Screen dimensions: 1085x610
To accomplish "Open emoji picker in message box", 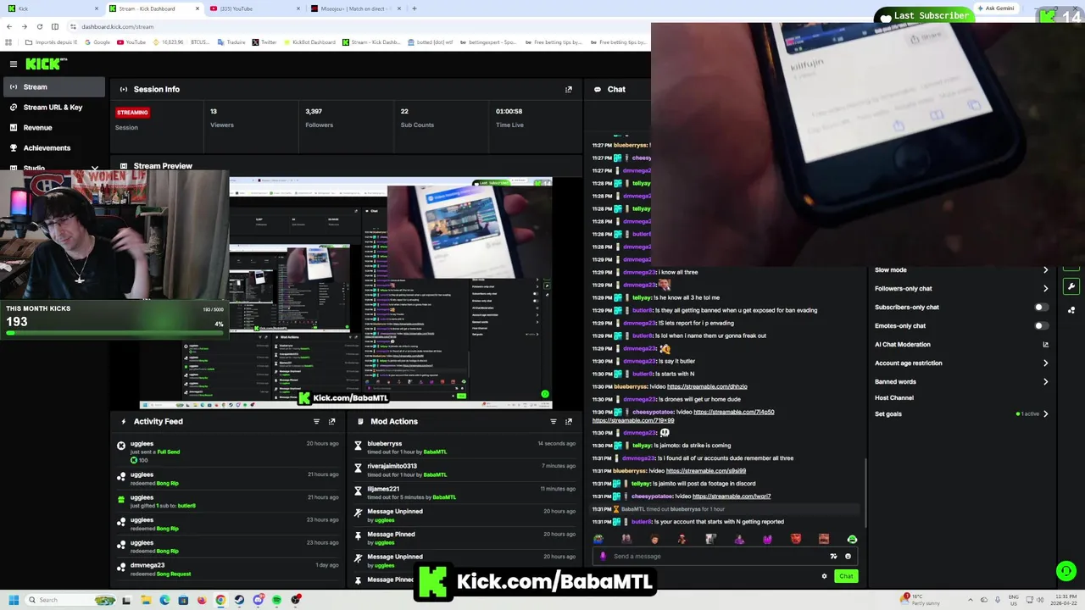I will pyautogui.click(x=848, y=556).
